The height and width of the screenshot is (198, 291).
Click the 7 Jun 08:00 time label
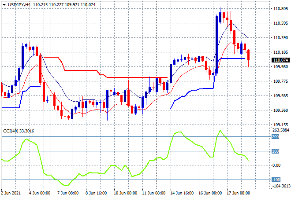click(68, 193)
